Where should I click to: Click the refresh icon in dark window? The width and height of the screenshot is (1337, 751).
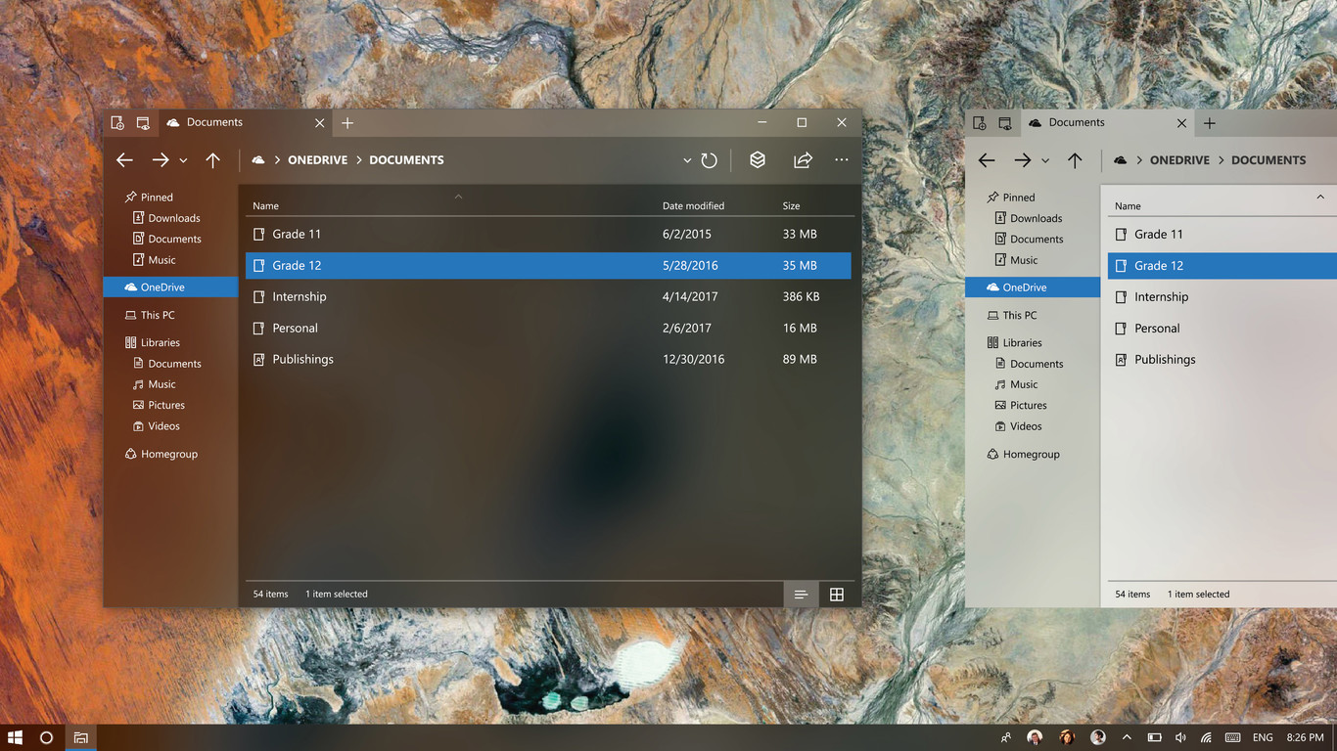[x=710, y=160]
